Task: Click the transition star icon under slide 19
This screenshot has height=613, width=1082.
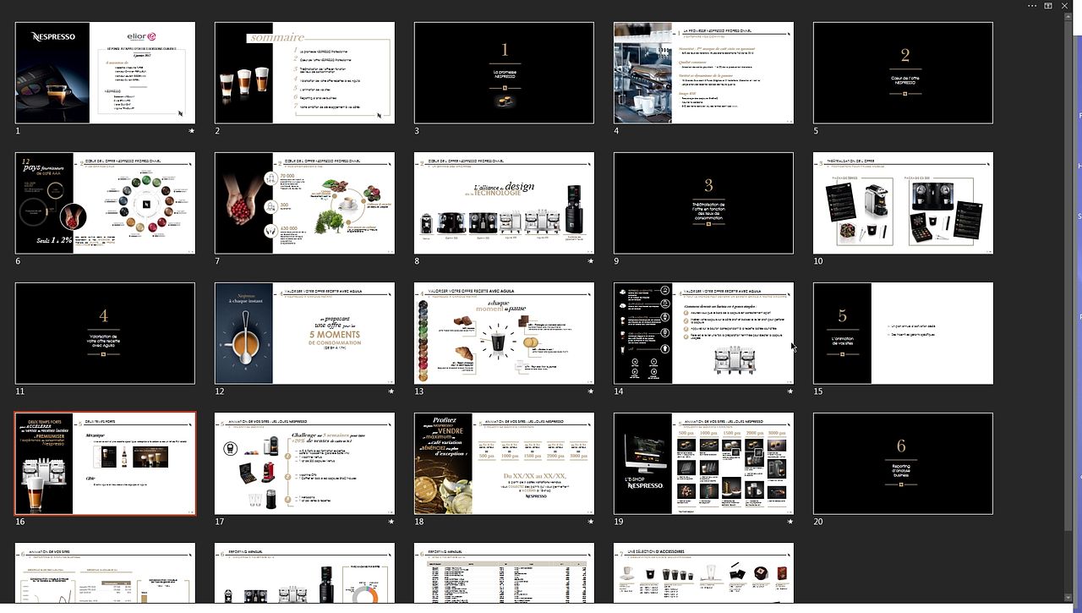Action: [x=790, y=522]
